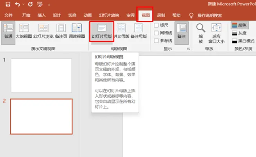The width and height of the screenshot is (256, 157).
Task: Select the 视图 ribbon tab
Action: pos(146,15)
